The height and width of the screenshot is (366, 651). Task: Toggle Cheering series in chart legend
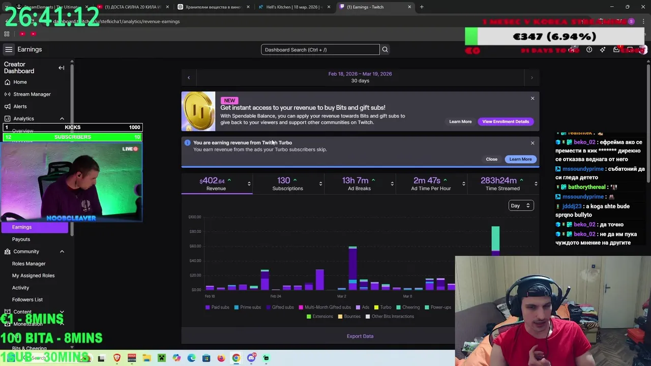point(408,307)
